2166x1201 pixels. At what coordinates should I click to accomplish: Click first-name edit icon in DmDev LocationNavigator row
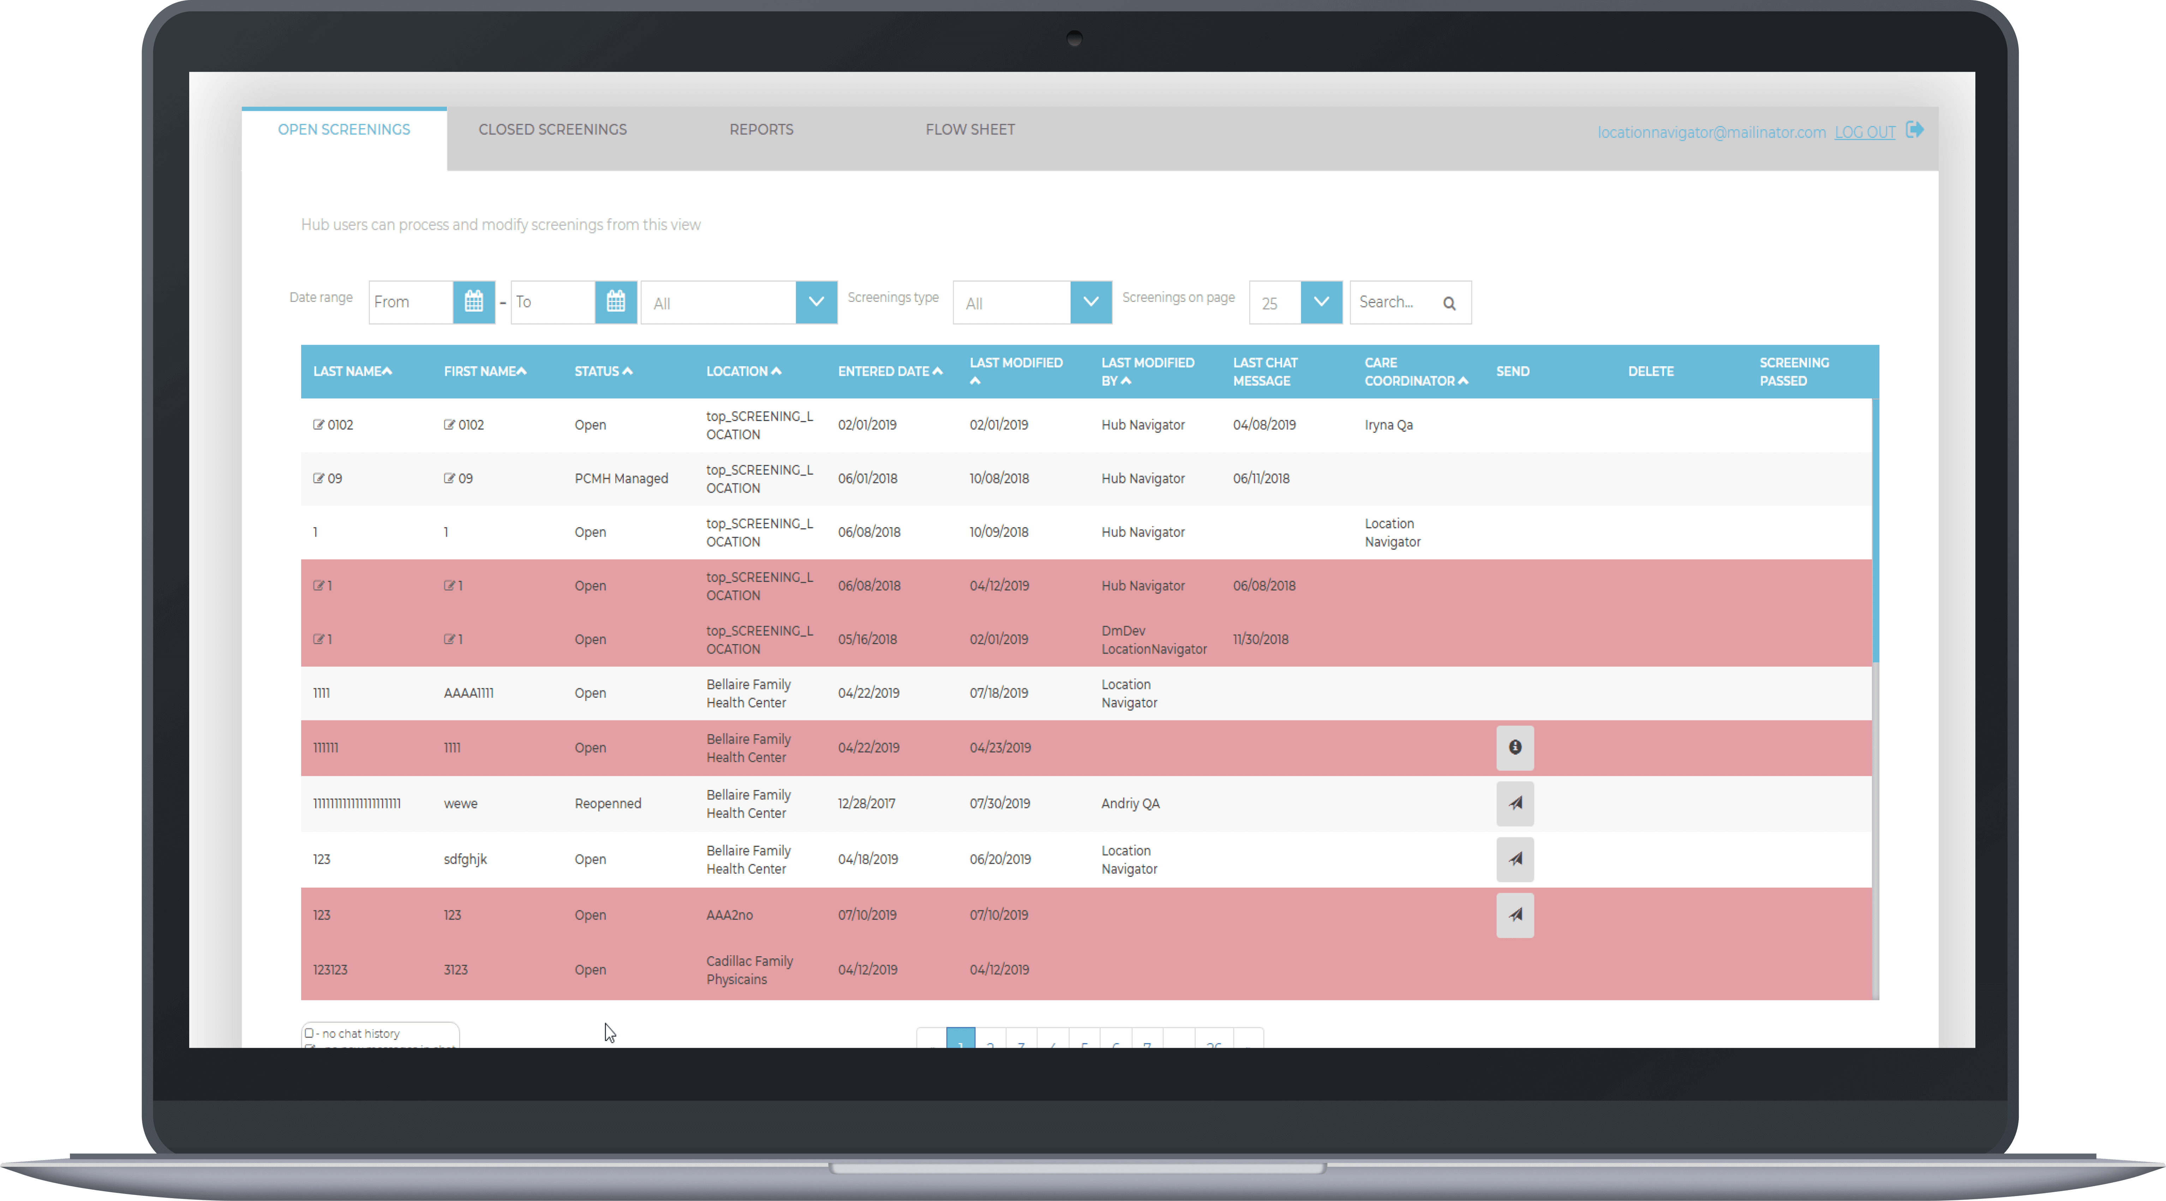[449, 639]
